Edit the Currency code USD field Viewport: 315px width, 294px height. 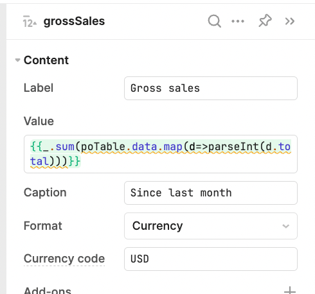coord(211,259)
